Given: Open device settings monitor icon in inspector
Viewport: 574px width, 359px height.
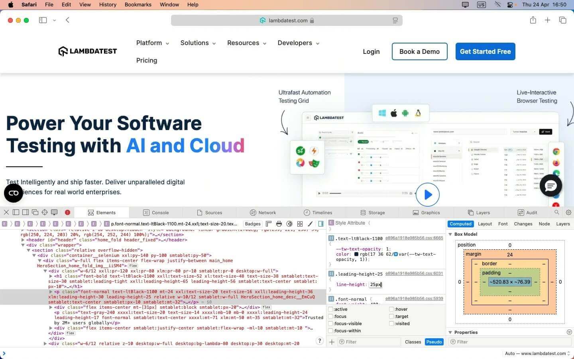Looking at the screenshot, I should point(54,212).
